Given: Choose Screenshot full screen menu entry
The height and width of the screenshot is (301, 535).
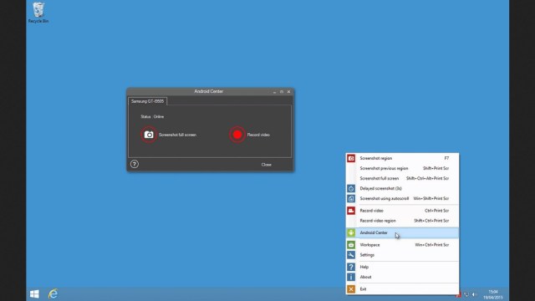Looking at the screenshot, I should pos(402,178).
